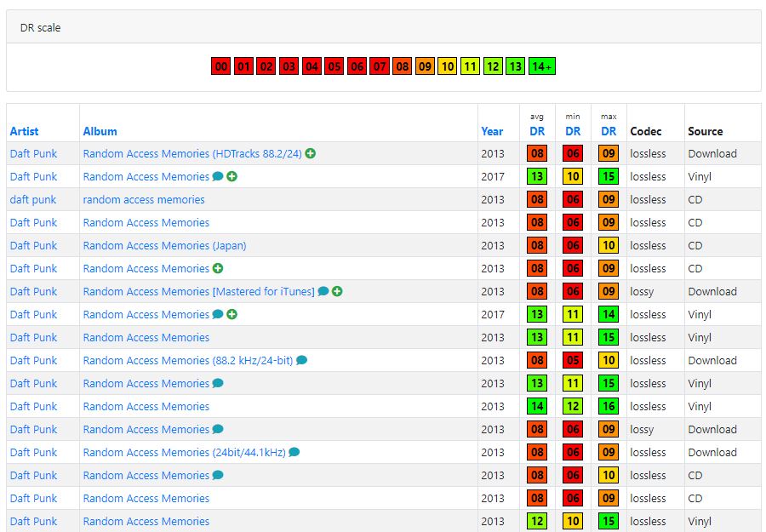This screenshot has width=766, height=532.
Task: Open comment bubble on 2013 CD row with max DR 10
Action: [218, 475]
